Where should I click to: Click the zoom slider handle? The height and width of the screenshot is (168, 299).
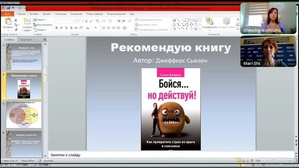tap(274, 161)
